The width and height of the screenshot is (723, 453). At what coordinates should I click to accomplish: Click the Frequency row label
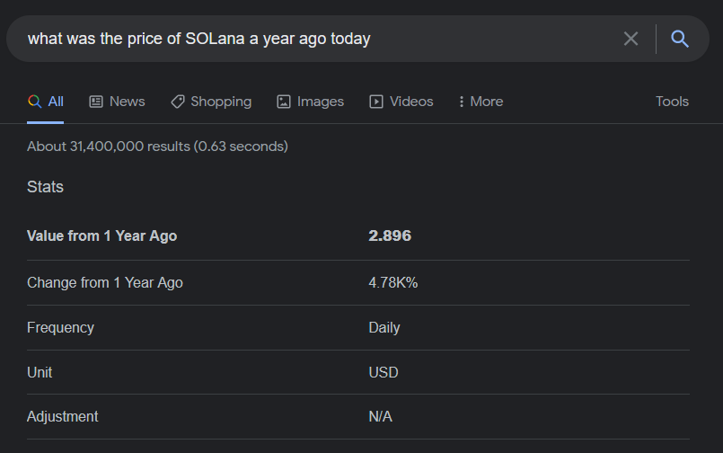pos(60,327)
